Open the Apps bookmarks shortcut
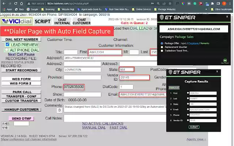Screen dimensions: 234x146 7,9
